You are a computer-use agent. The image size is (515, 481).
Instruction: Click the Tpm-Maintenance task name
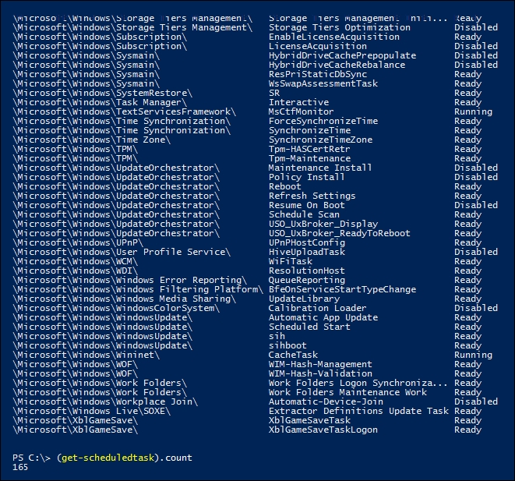[309, 158]
